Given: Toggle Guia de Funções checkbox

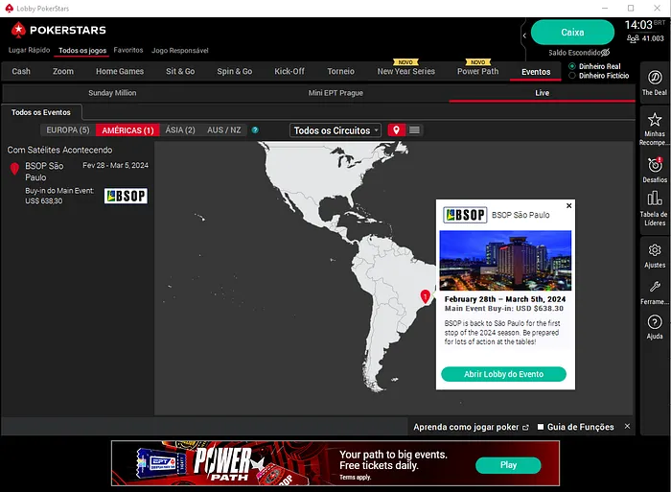Looking at the screenshot, I should coord(541,427).
